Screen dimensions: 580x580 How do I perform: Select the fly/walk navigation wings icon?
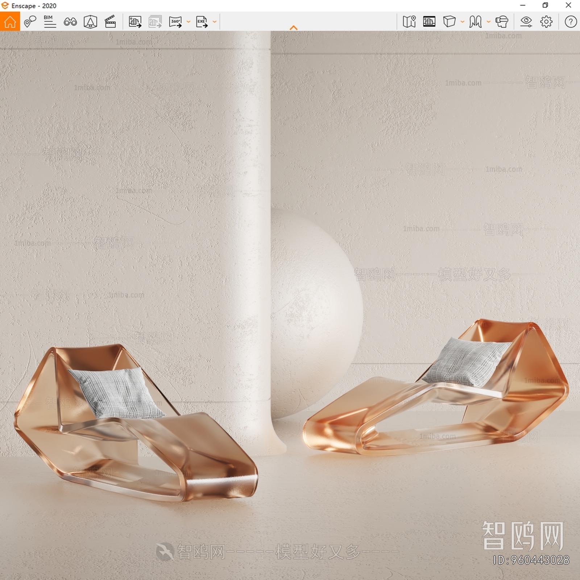[x=475, y=22]
